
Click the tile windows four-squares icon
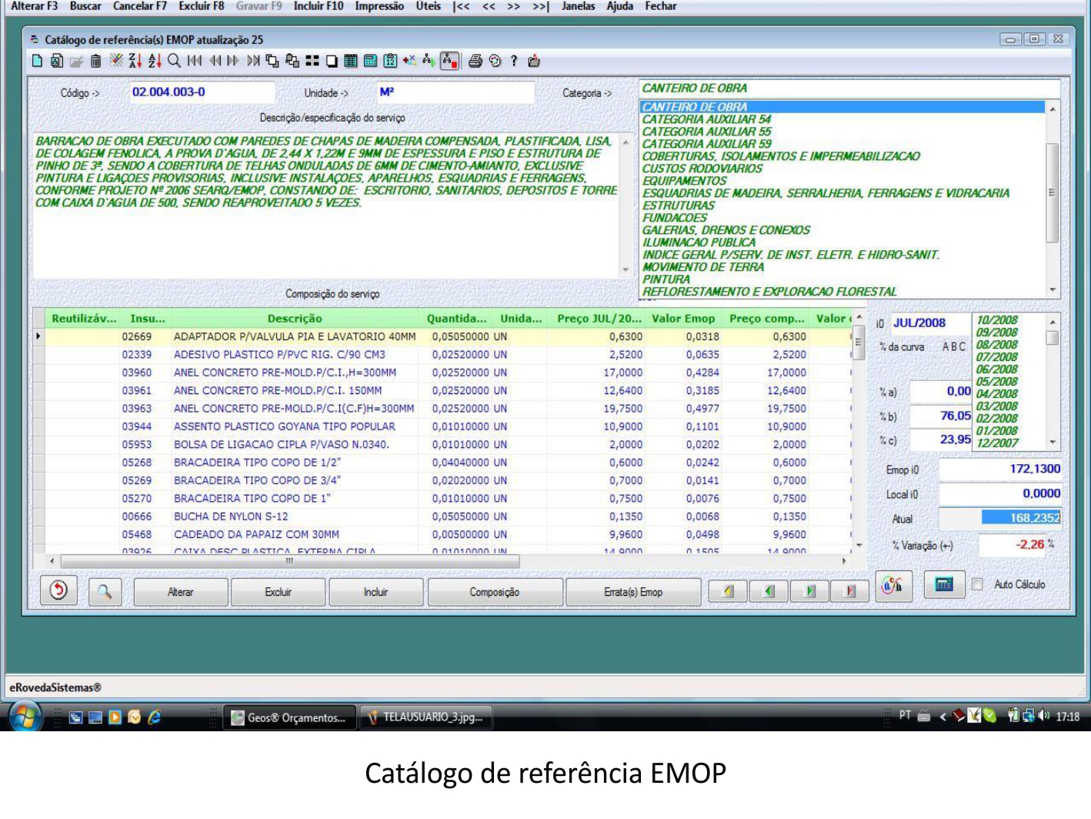click(312, 61)
